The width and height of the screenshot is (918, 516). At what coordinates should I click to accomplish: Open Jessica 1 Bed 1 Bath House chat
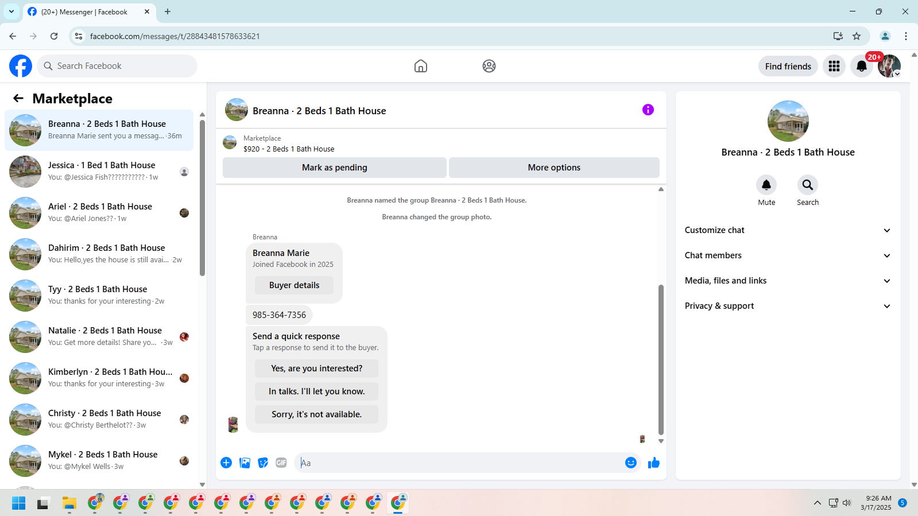tap(99, 172)
